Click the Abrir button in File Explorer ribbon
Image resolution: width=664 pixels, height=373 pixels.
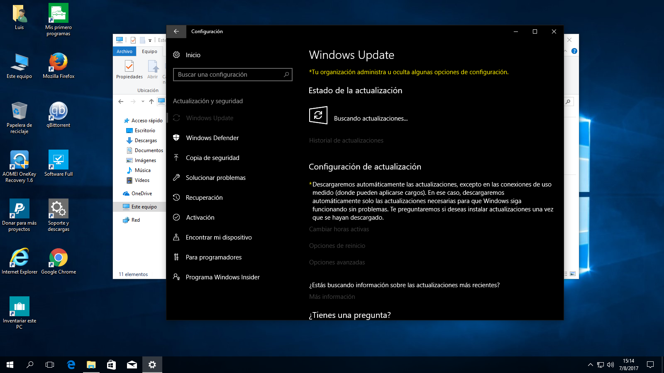[x=153, y=69]
